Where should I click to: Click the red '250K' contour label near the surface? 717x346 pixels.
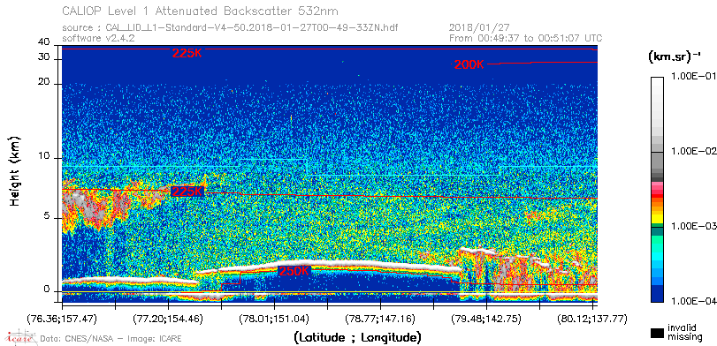coord(294,271)
